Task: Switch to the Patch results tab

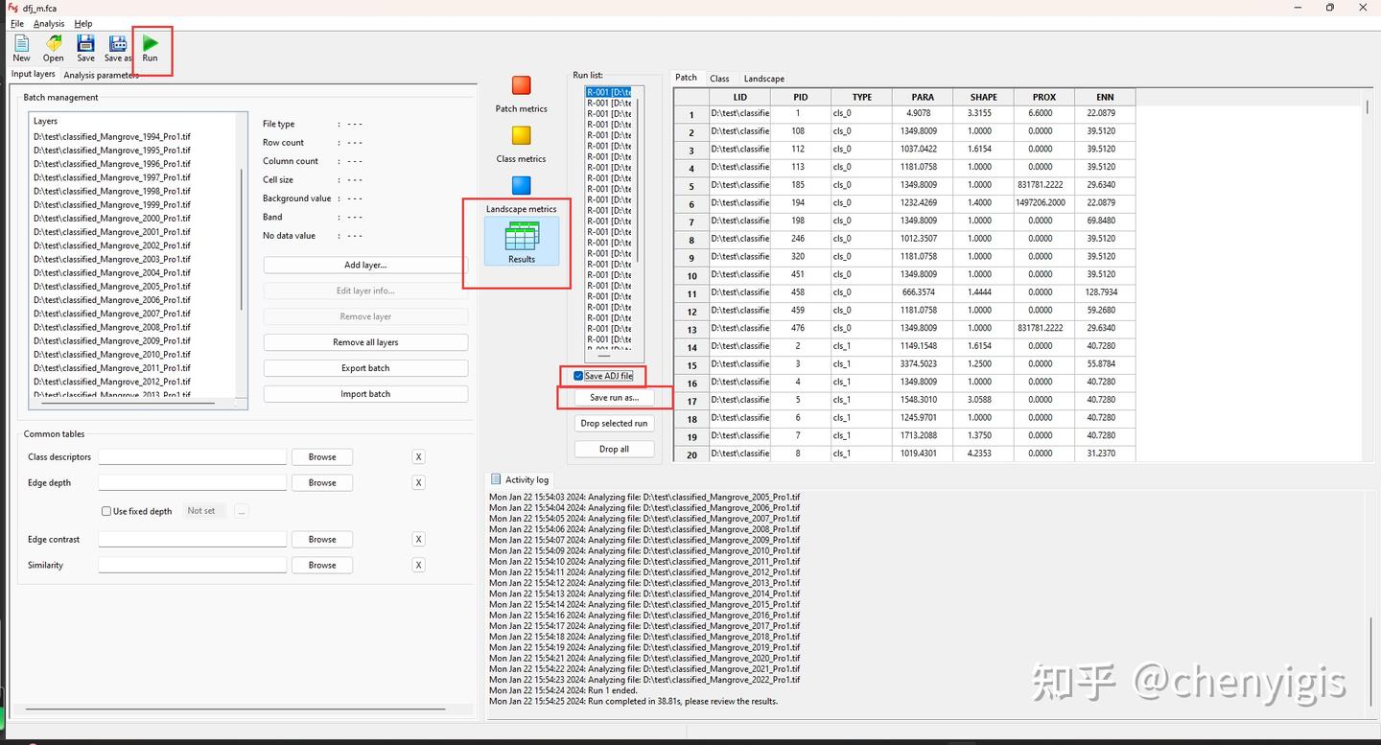Action: click(x=687, y=78)
